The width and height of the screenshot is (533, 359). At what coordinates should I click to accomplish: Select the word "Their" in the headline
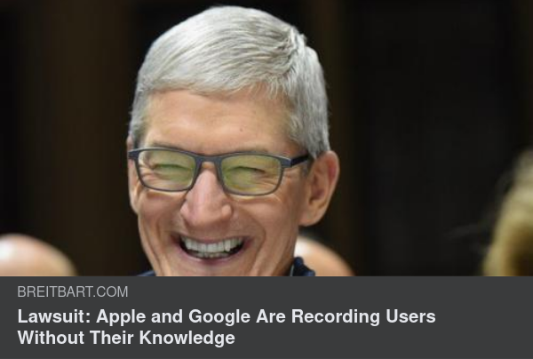(x=112, y=338)
